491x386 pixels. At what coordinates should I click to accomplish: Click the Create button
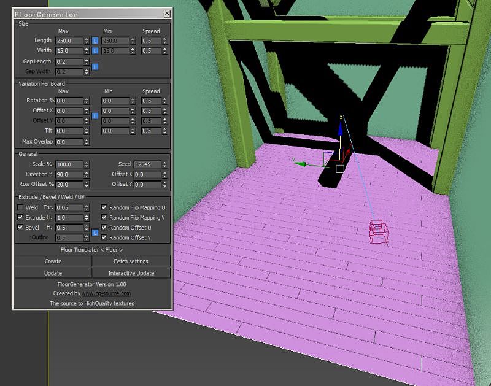click(x=53, y=261)
